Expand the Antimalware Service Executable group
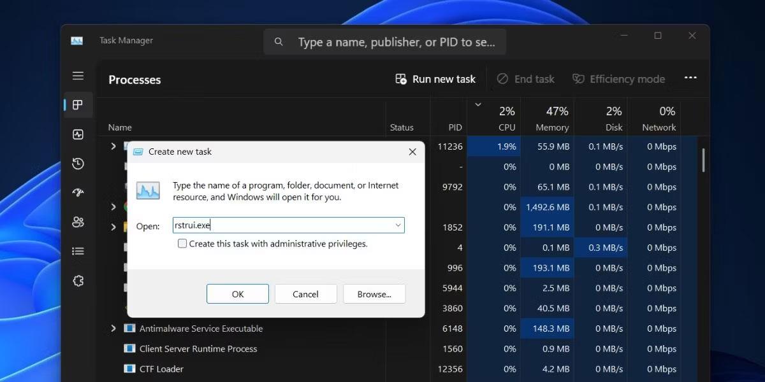The image size is (765, 382). (x=113, y=329)
